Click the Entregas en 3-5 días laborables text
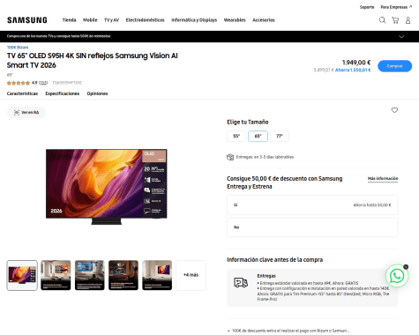 [x=265, y=157]
